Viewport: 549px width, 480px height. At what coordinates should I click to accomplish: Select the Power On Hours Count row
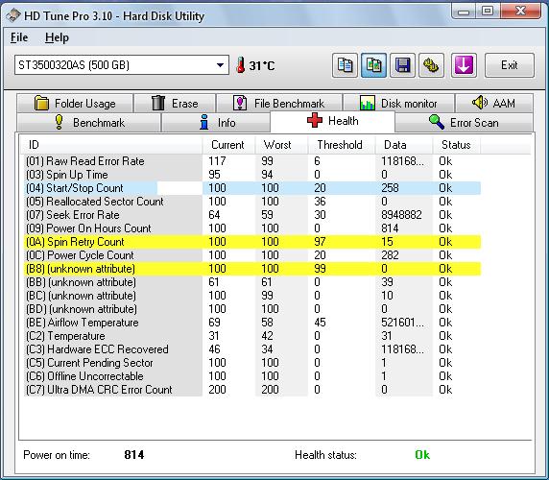pyautogui.click(x=252, y=228)
